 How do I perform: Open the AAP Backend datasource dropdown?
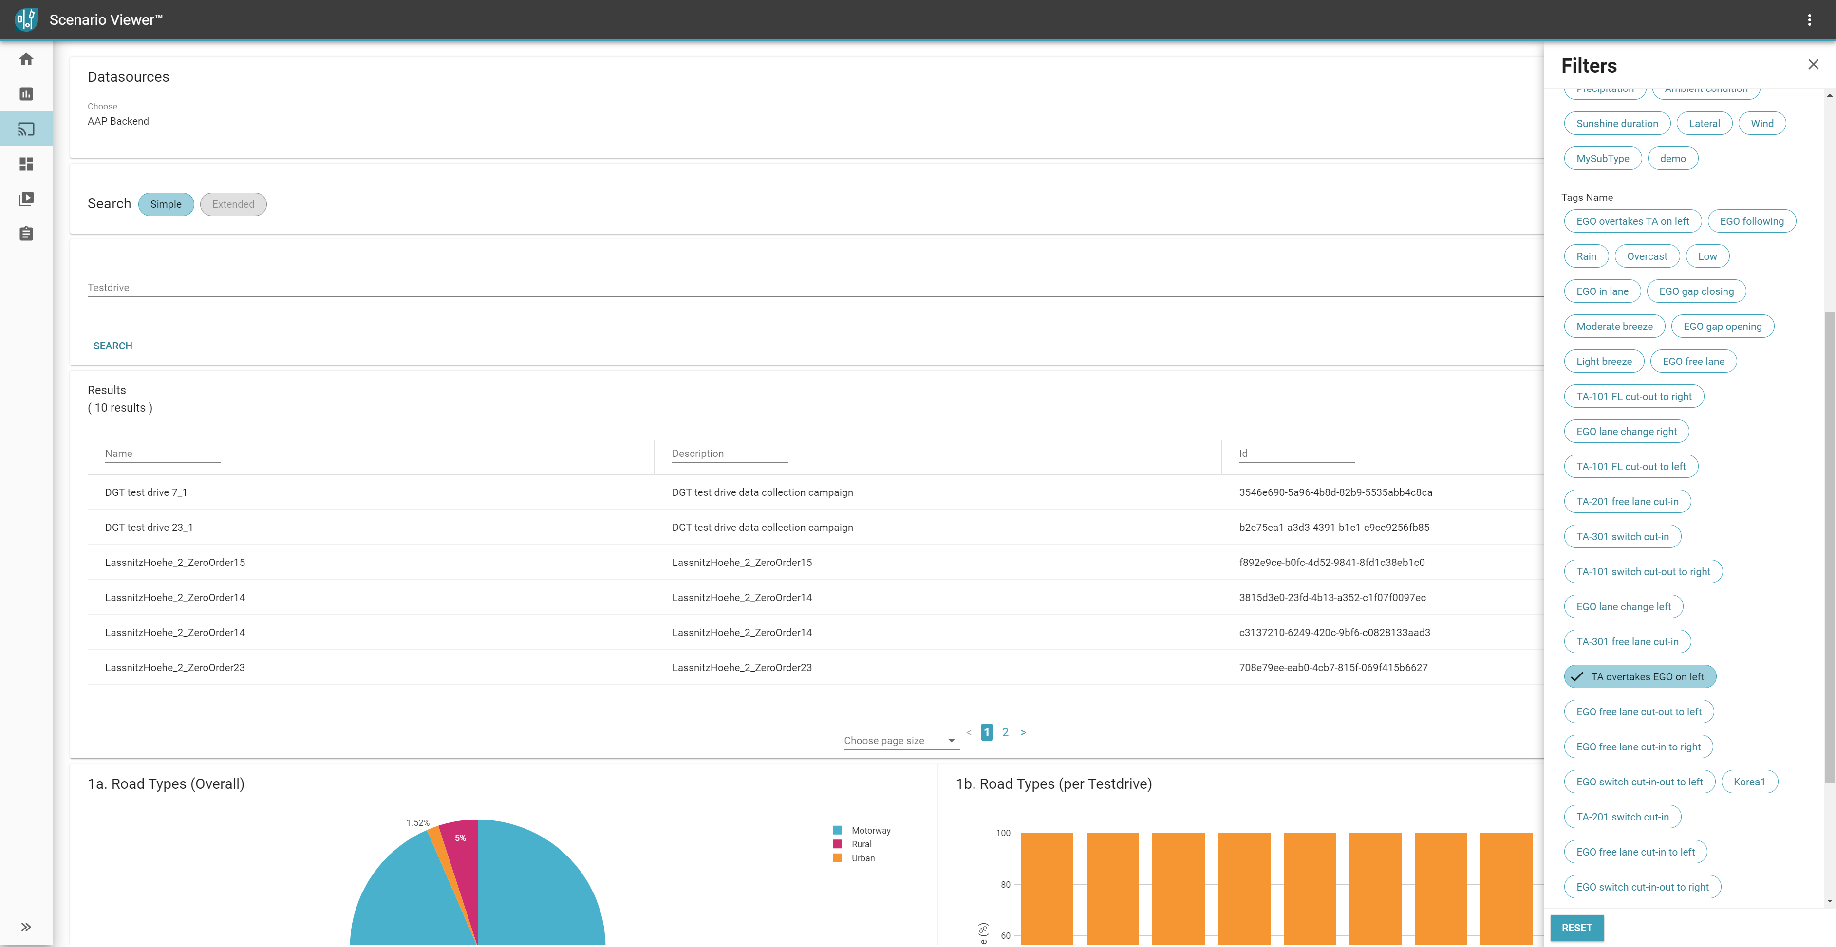pyautogui.click(x=815, y=121)
